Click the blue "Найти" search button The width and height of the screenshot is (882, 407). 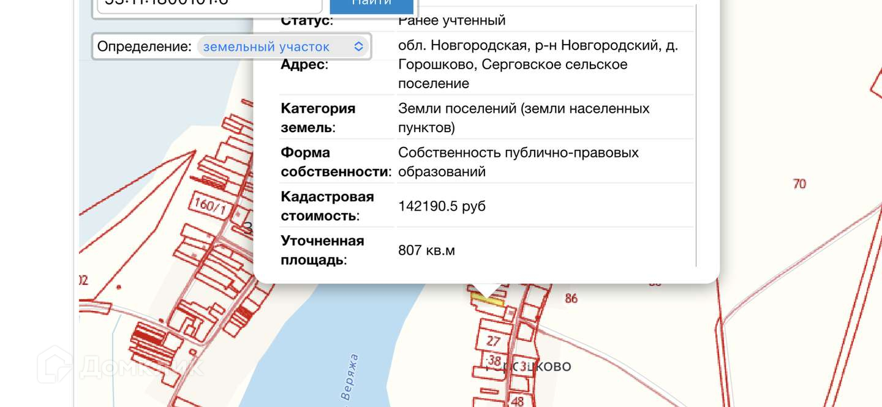371,5
